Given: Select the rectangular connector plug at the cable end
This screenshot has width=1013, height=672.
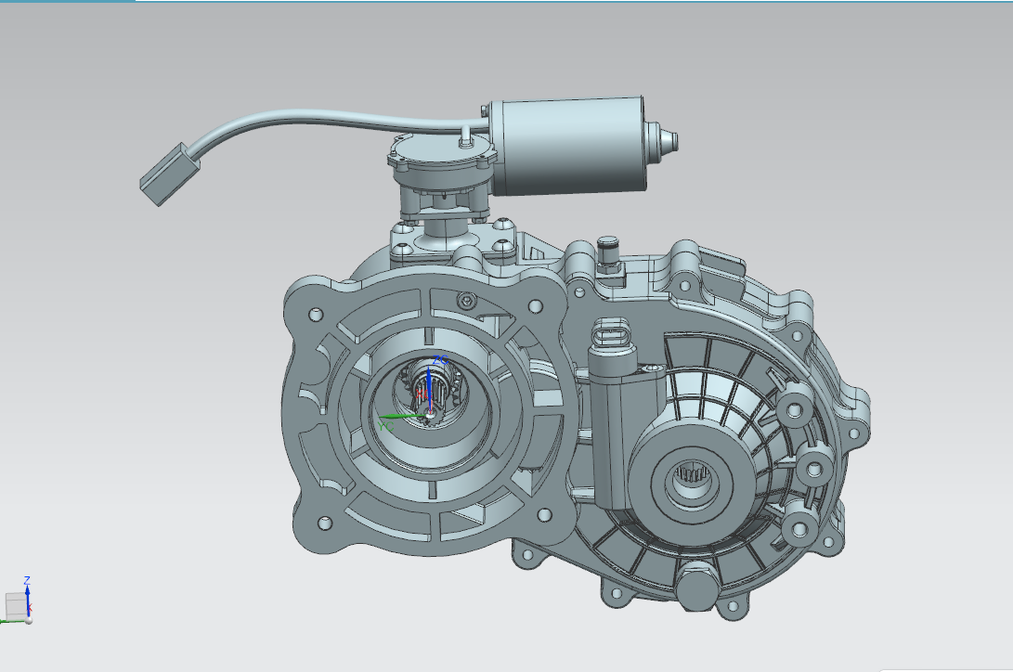Looking at the screenshot, I should tap(169, 174).
